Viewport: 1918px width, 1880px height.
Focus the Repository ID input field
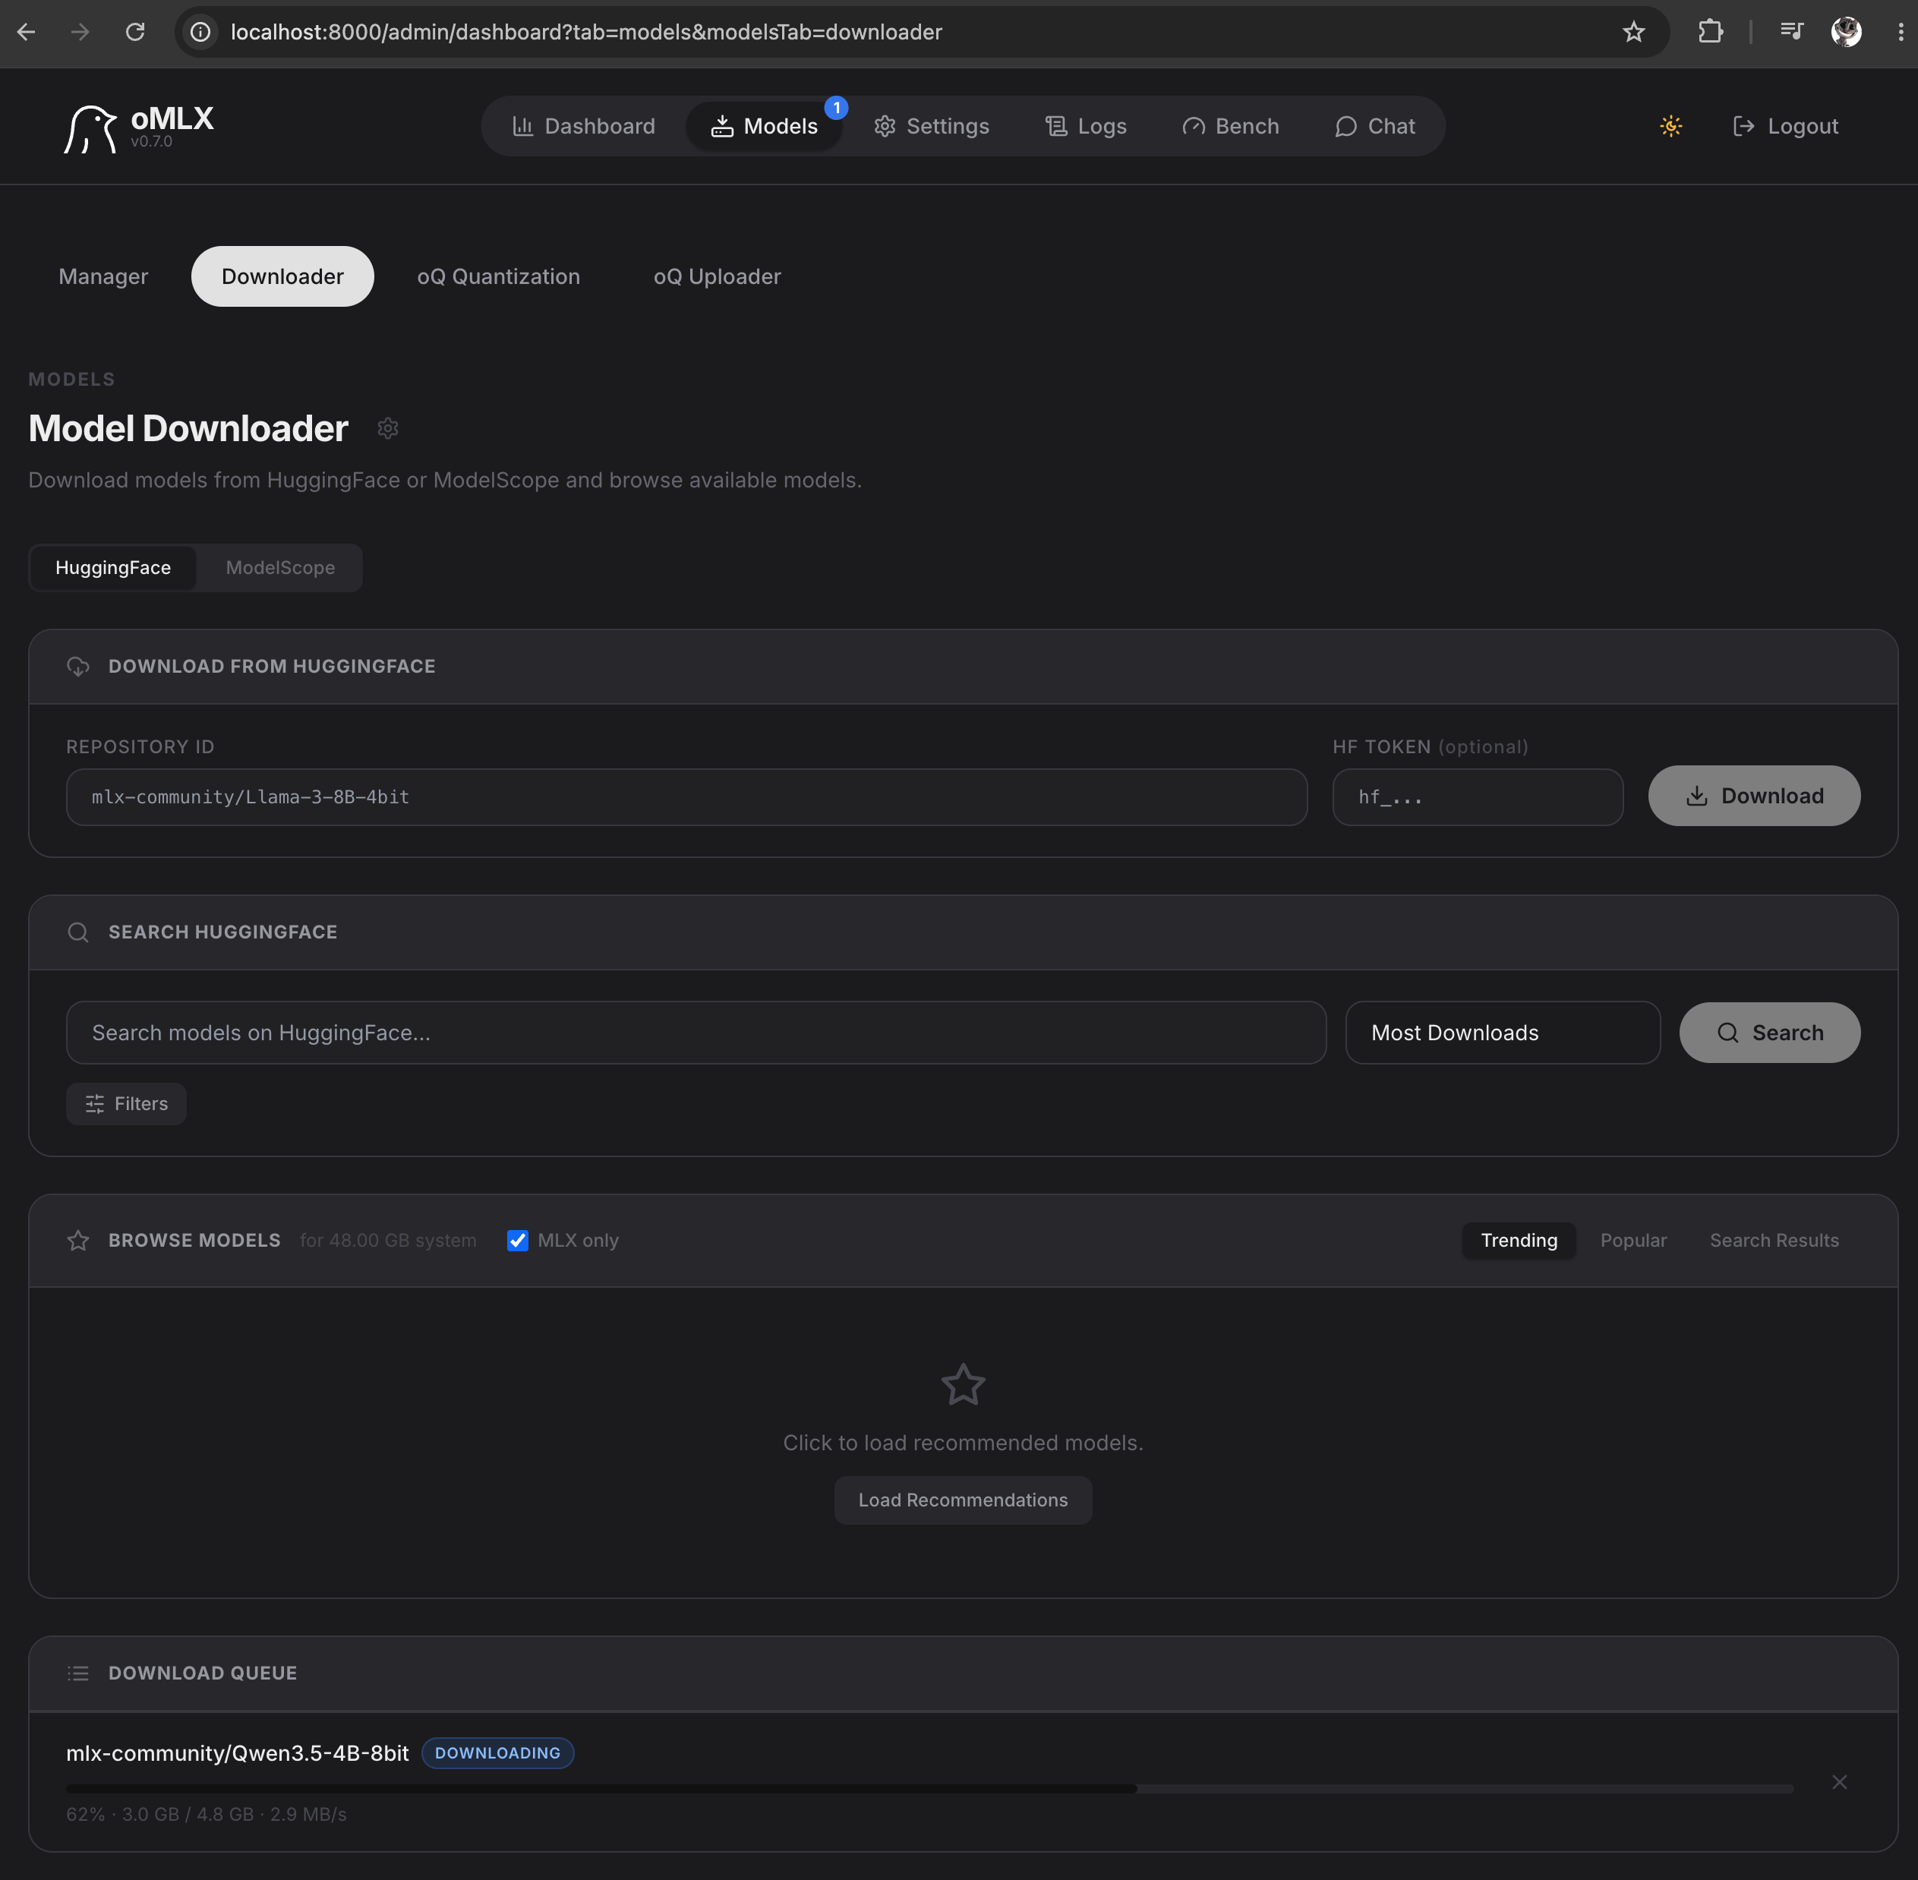click(x=686, y=796)
